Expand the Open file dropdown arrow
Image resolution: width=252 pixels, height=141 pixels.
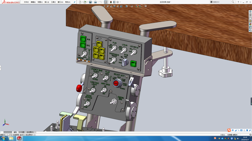(x=88, y=2)
